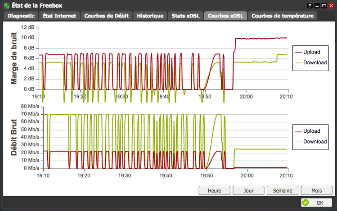The image size is (337, 211).
Task: Switch to Stats xDSL tab
Action: click(x=185, y=16)
